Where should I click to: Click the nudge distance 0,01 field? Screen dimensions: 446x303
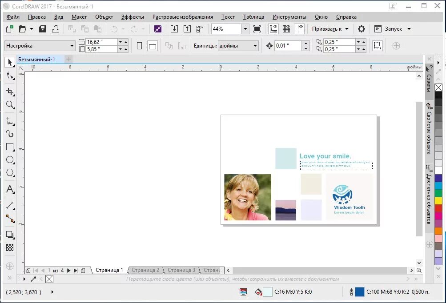(x=288, y=46)
